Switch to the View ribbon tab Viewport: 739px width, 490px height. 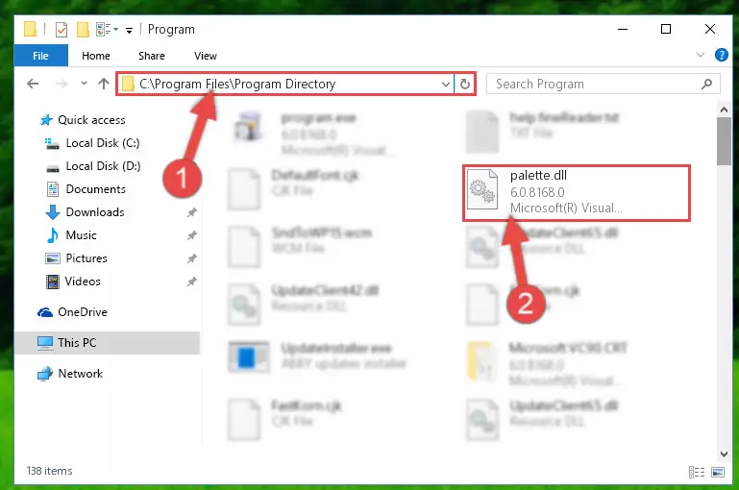[x=206, y=56]
